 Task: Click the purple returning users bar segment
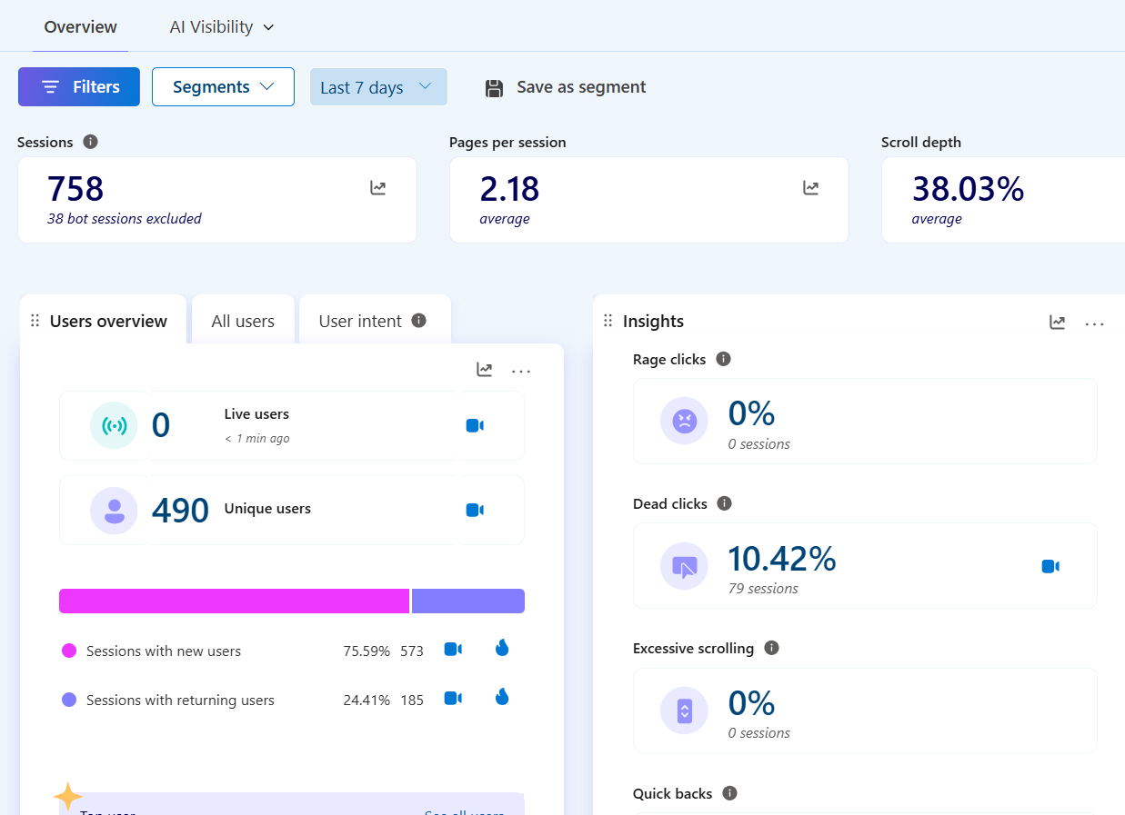pos(468,601)
